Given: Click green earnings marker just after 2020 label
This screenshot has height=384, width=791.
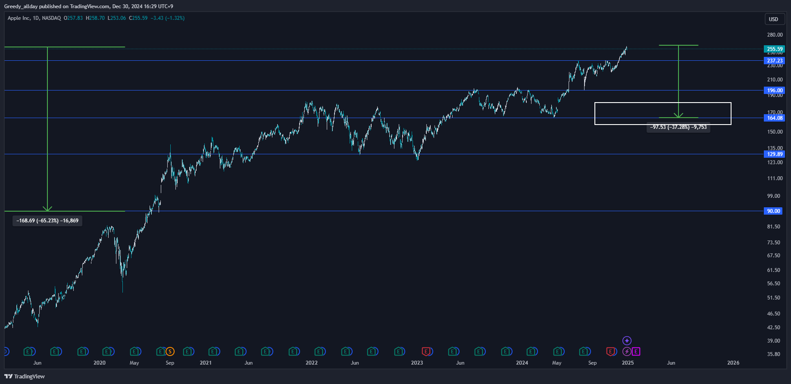Looking at the screenshot, I should (x=107, y=352).
